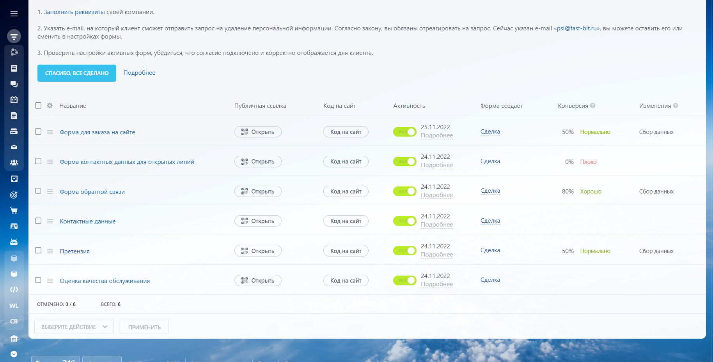Open the shopping cart icon in sidebar
Screen dimensions: 713x362
(x=14, y=211)
